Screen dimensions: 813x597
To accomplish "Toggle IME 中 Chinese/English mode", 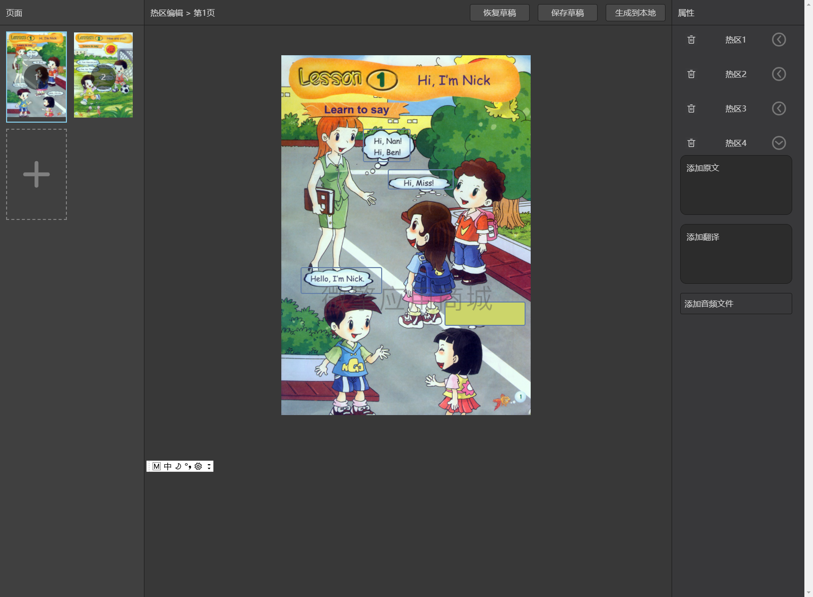I will [168, 466].
